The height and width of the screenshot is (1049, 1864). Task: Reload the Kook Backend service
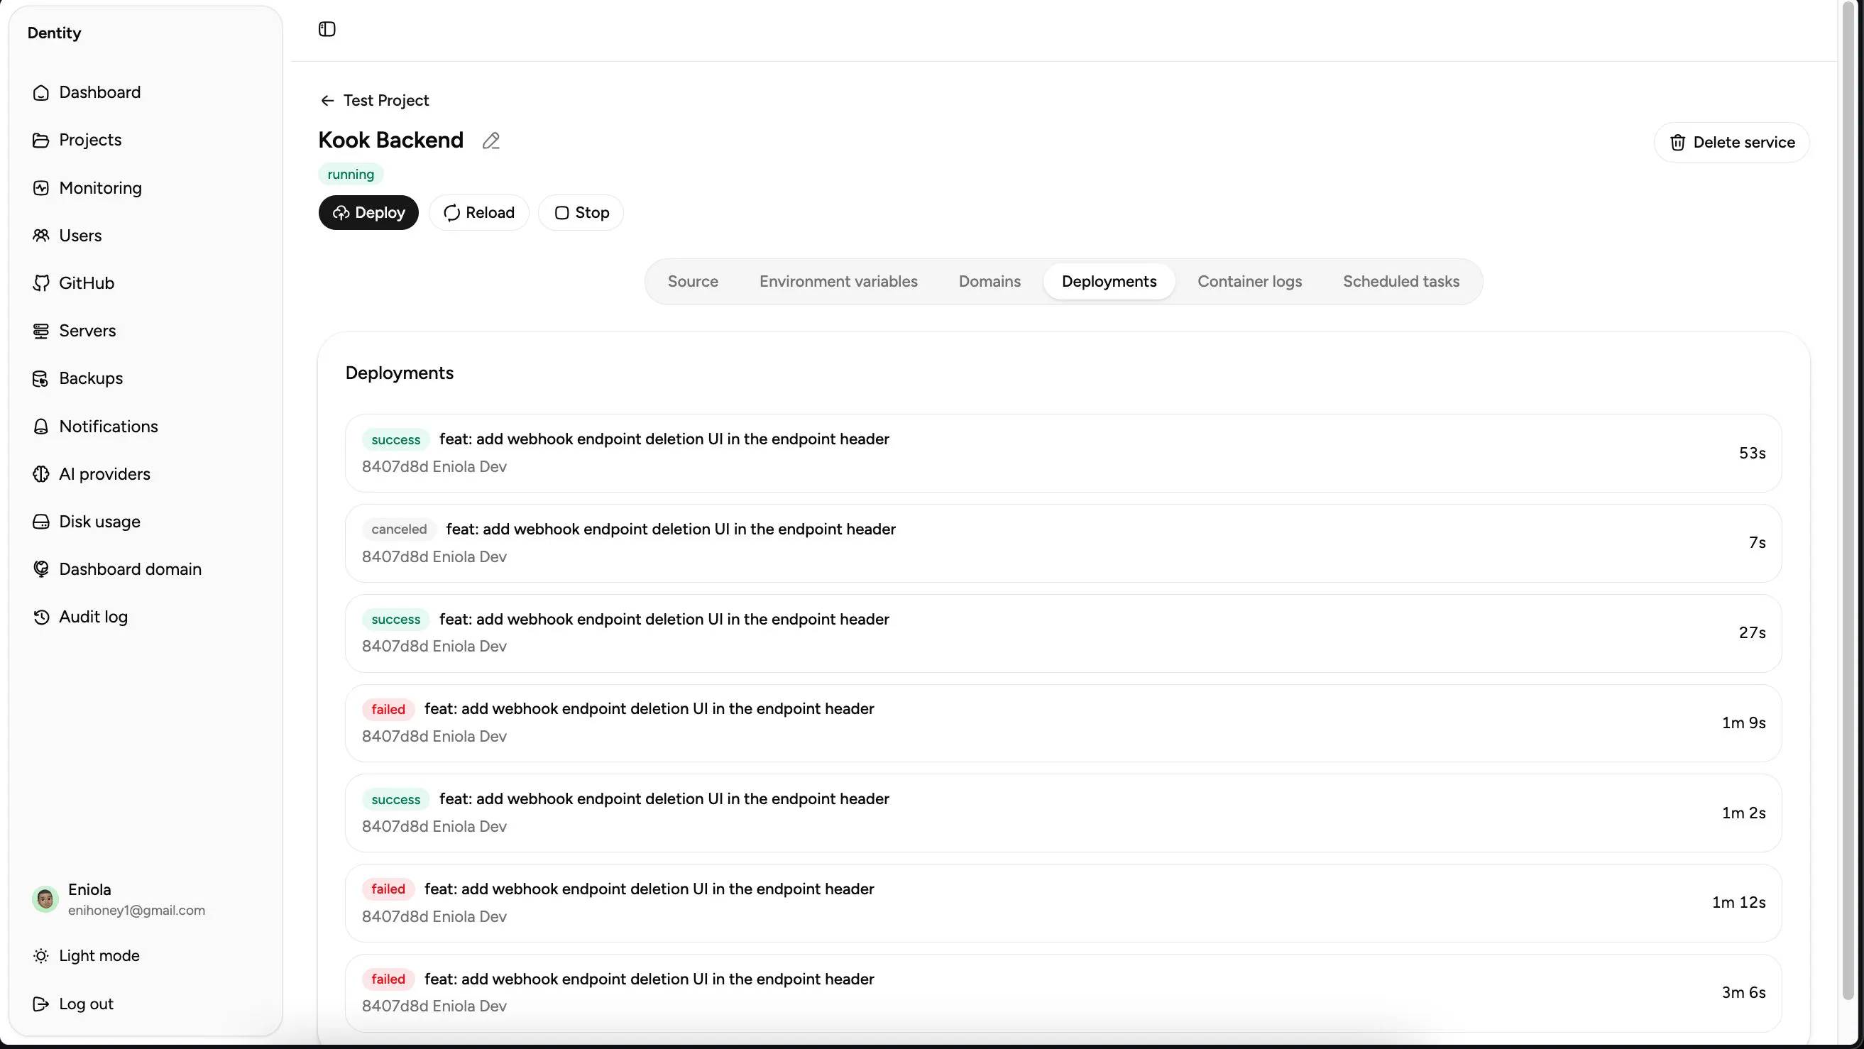(479, 213)
